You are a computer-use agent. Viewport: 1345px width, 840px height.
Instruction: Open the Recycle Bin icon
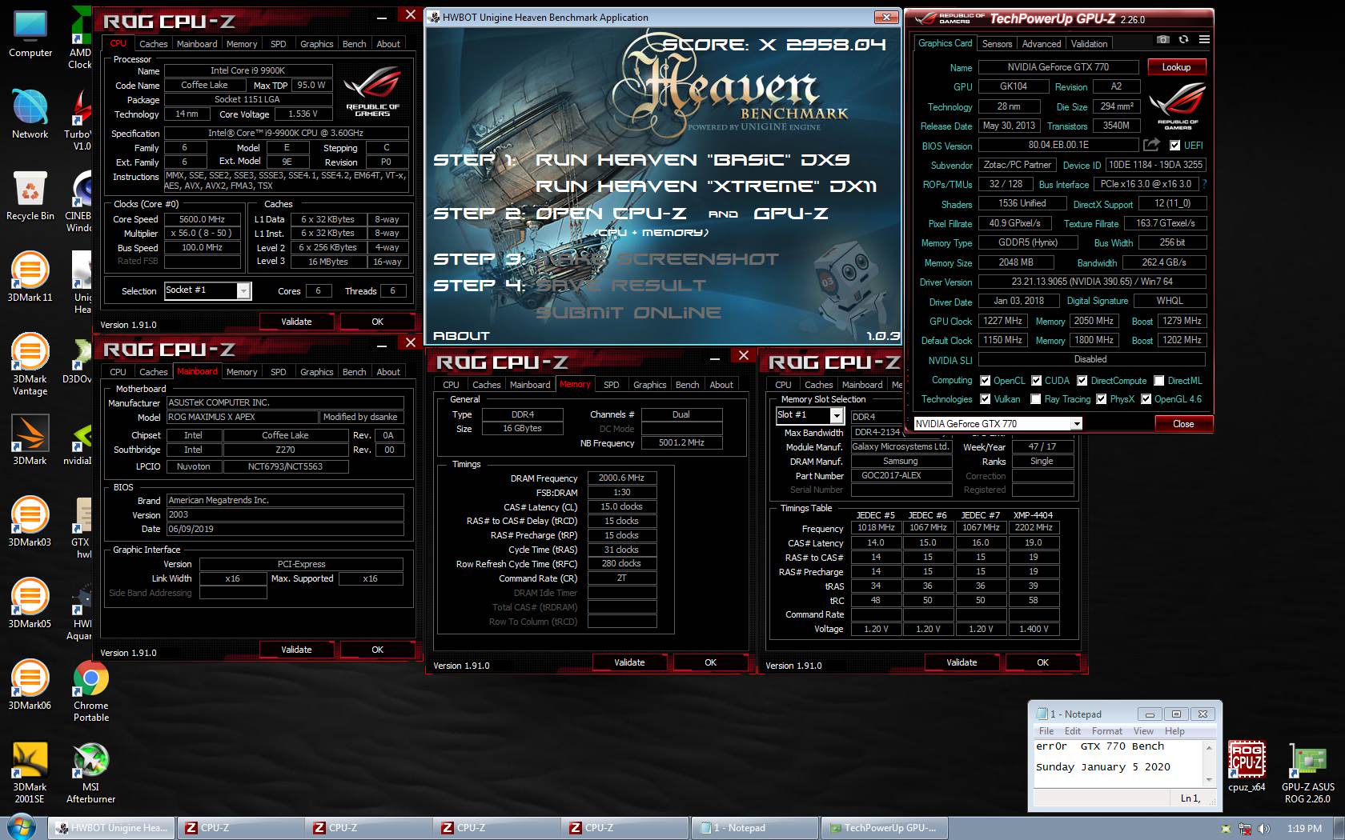pyautogui.click(x=30, y=196)
